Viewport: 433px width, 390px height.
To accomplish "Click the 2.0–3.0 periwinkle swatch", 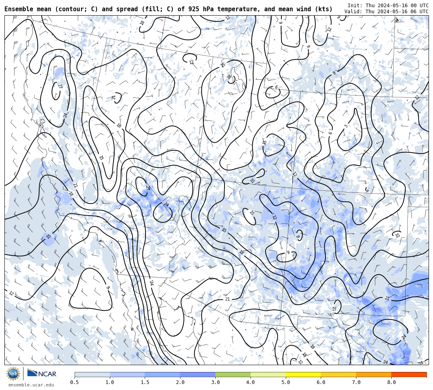I will [x=198, y=374].
